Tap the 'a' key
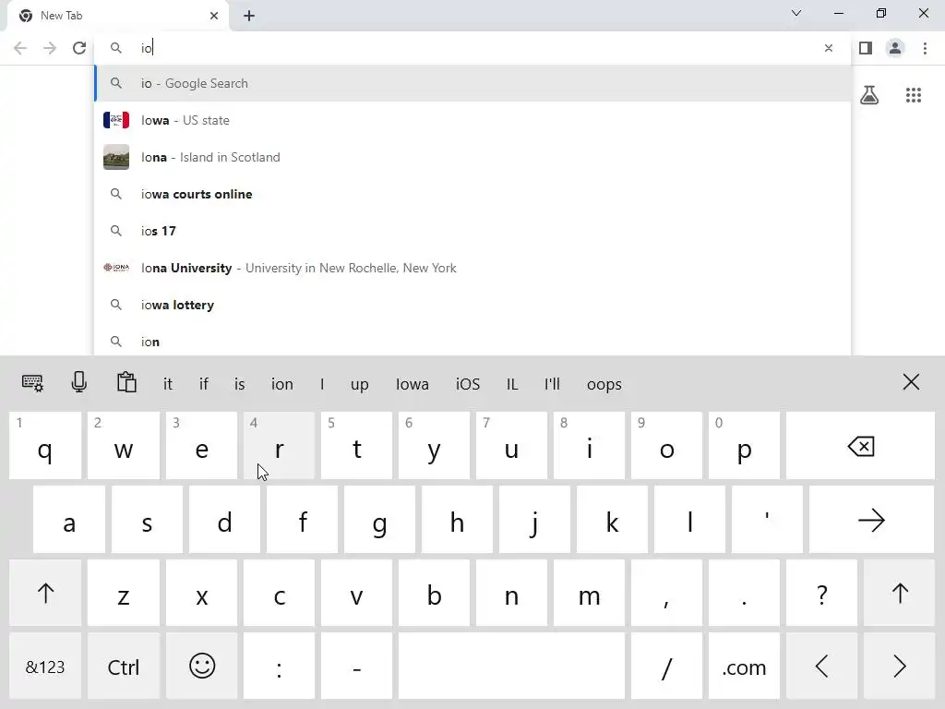The width and height of the screenshot is (945, 709). coord(69,520)
